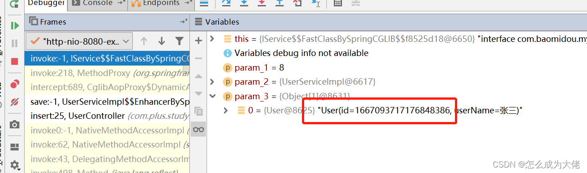587x173 pixels.
Task: Open debugger settings gear
Action: [x=15, y=165]
